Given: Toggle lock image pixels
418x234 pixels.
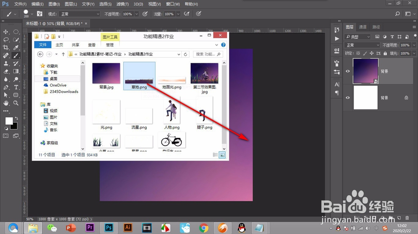Looking at the screenshot, I should (x=365, y=53).
